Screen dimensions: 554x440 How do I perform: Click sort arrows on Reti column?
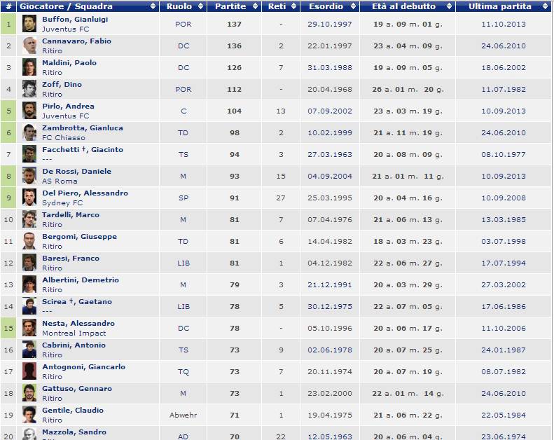293,6
